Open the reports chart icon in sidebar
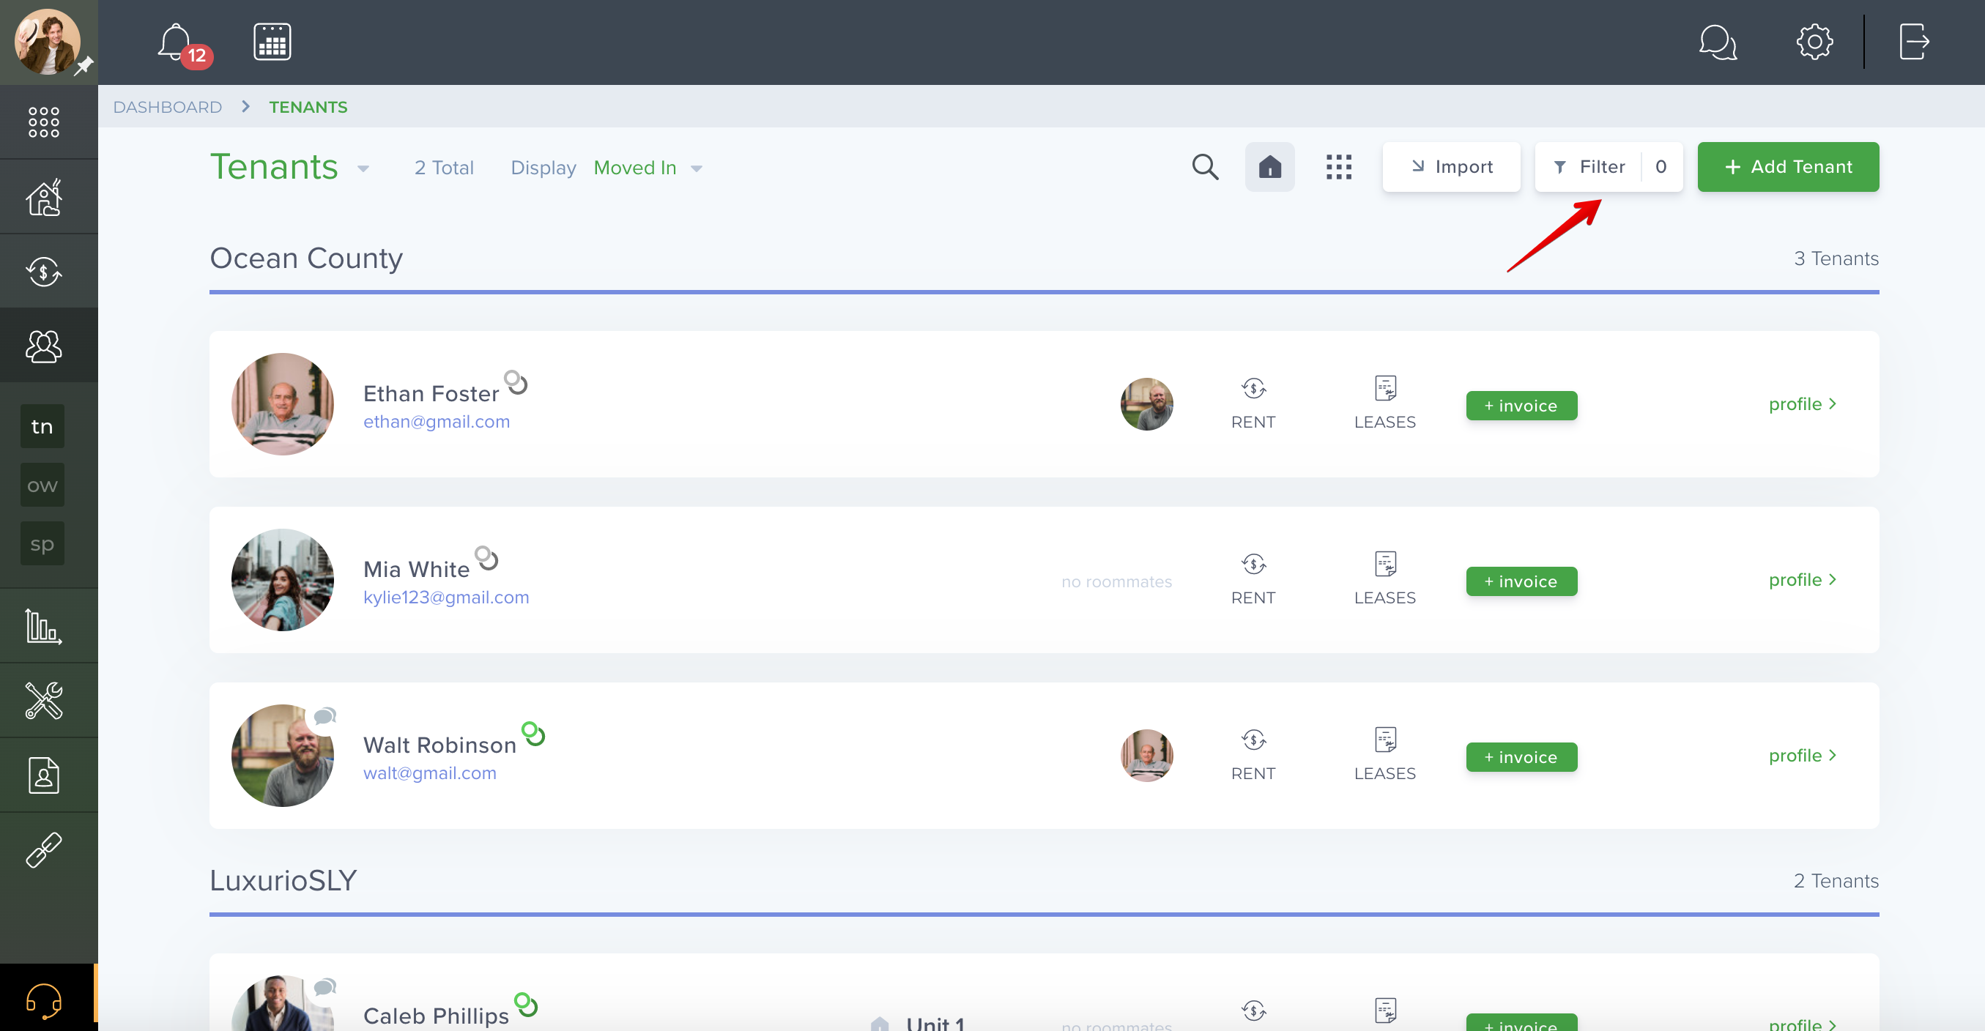1985x1031 pixels. point(44,625)
